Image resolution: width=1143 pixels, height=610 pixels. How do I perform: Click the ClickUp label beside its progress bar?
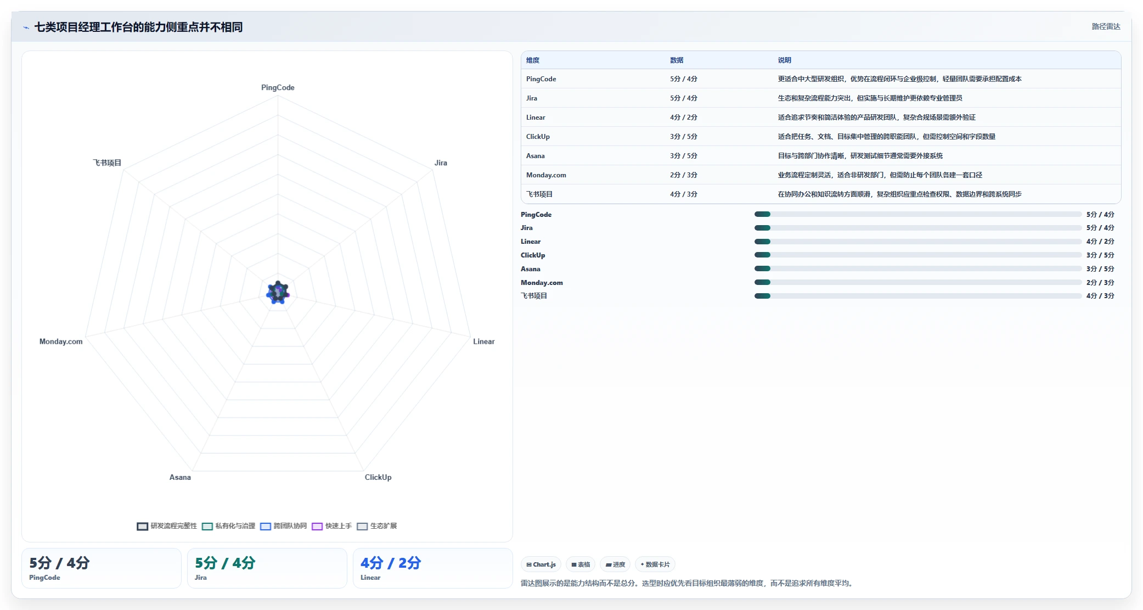pyautogui.click(x=533, y=255)
